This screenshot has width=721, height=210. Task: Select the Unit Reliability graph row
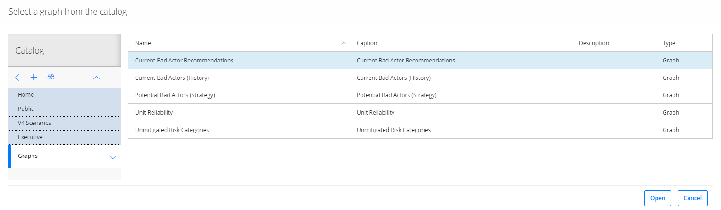click(420, 112)
